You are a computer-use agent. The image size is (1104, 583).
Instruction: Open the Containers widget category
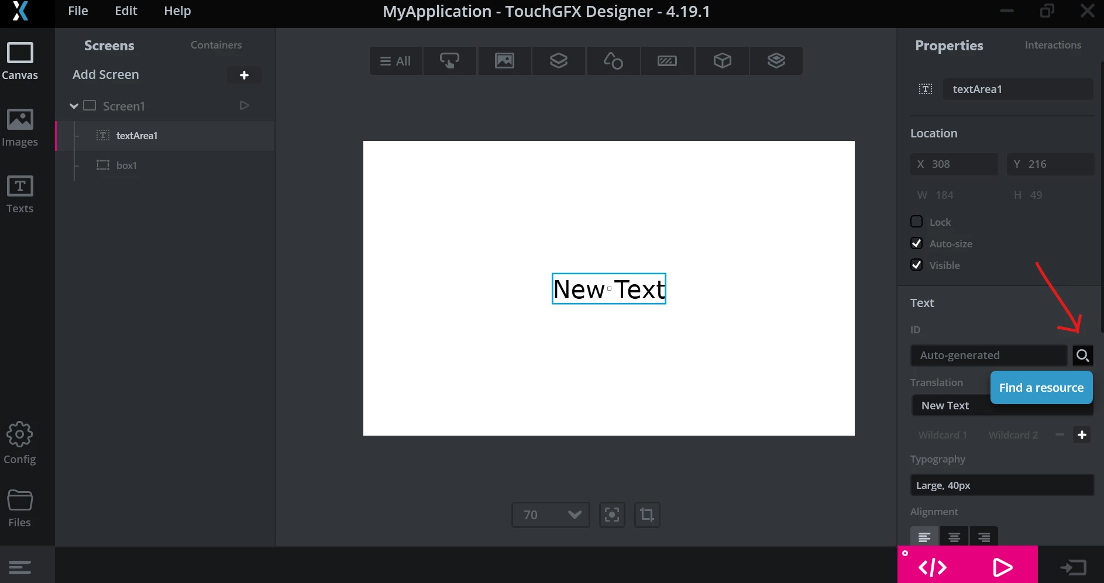559,61
